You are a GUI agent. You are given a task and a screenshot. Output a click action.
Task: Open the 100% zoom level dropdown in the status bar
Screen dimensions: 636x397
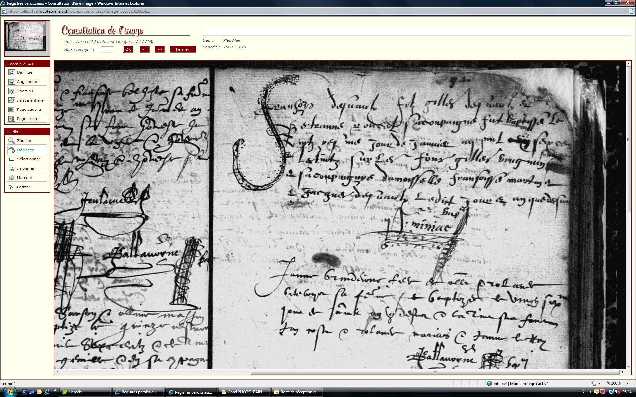pyautogui.click(x=627, y=383)
